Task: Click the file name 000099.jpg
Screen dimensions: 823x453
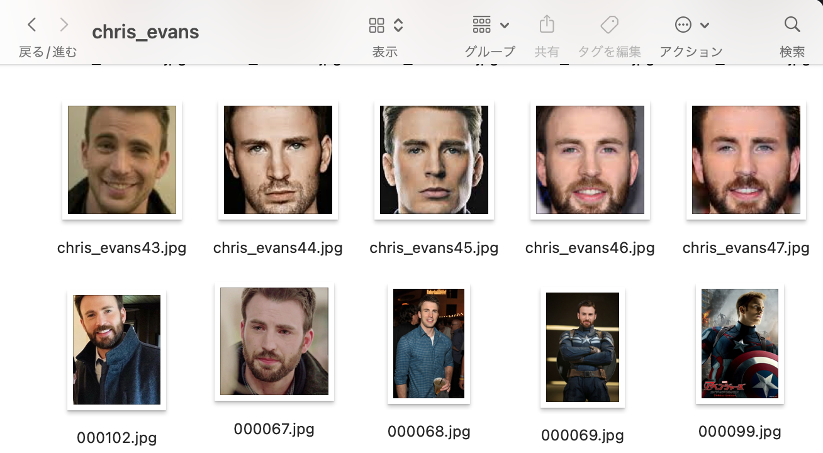Action: tap(740, 432)
